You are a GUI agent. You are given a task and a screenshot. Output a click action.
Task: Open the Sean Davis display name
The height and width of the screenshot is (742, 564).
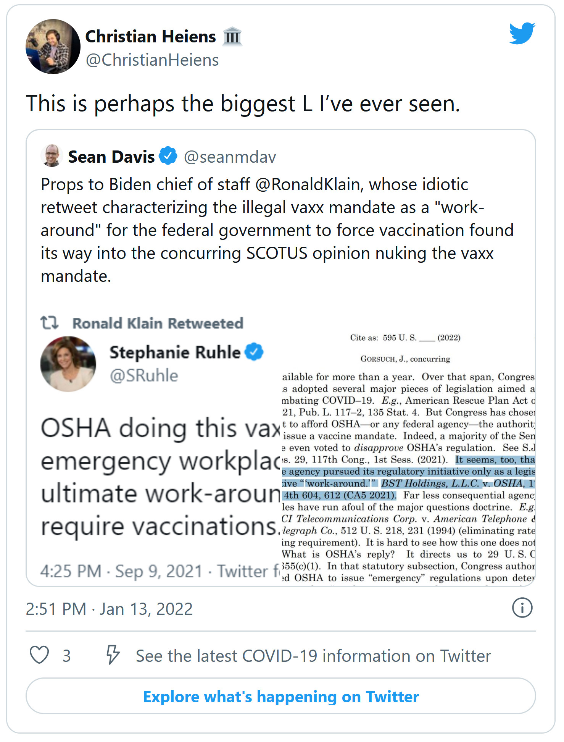[x=111, y=157]
